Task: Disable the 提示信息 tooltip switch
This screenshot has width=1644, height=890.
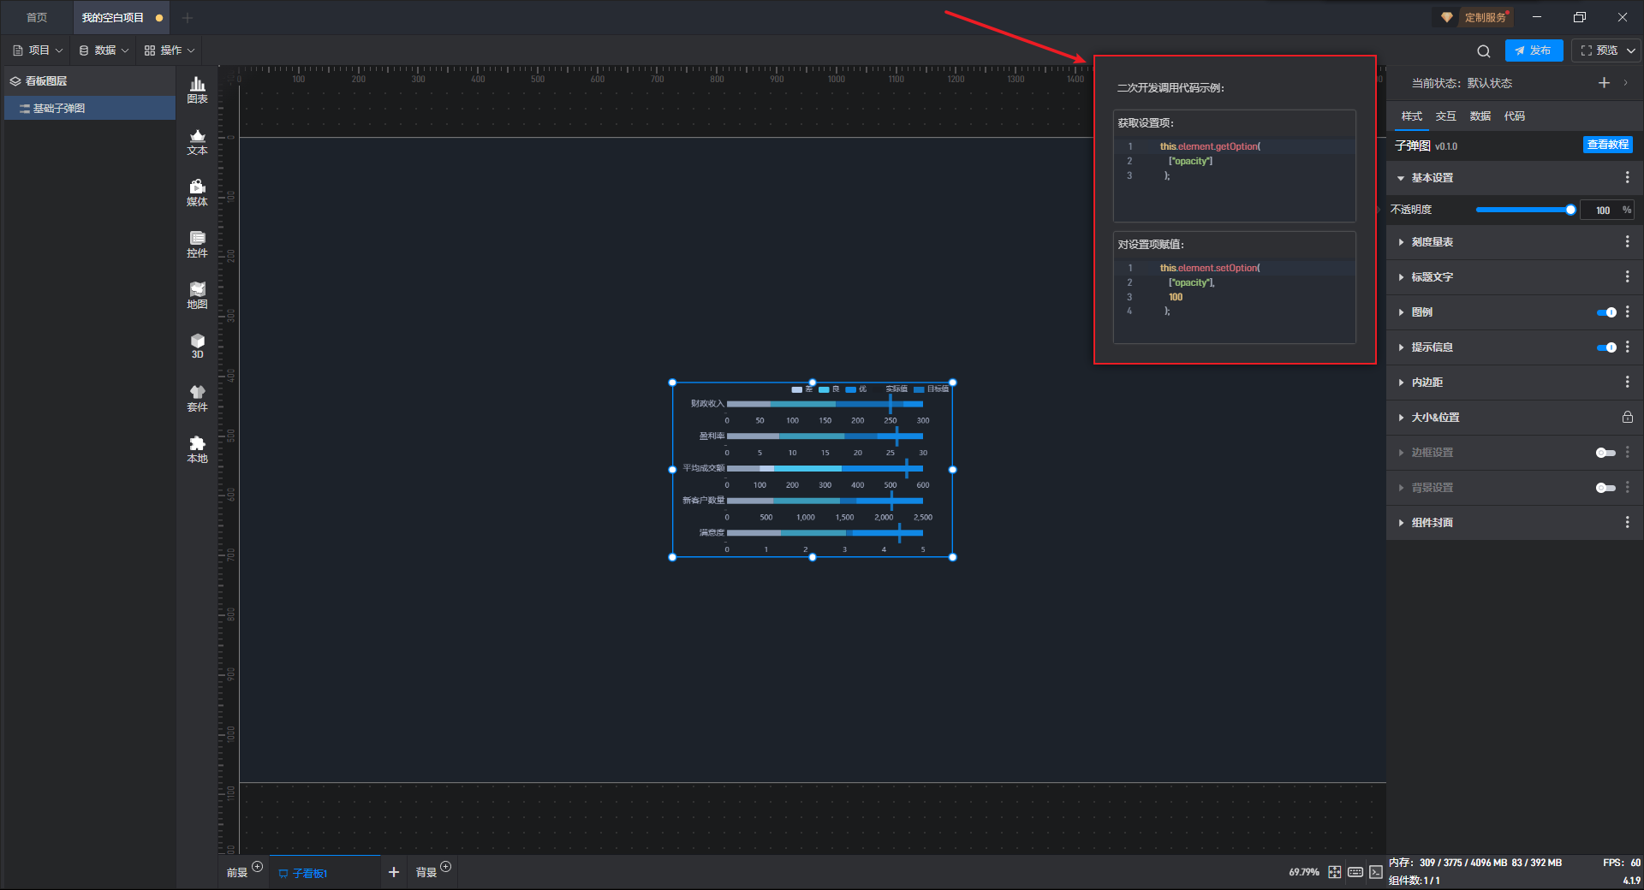Action: [1605, 347]
